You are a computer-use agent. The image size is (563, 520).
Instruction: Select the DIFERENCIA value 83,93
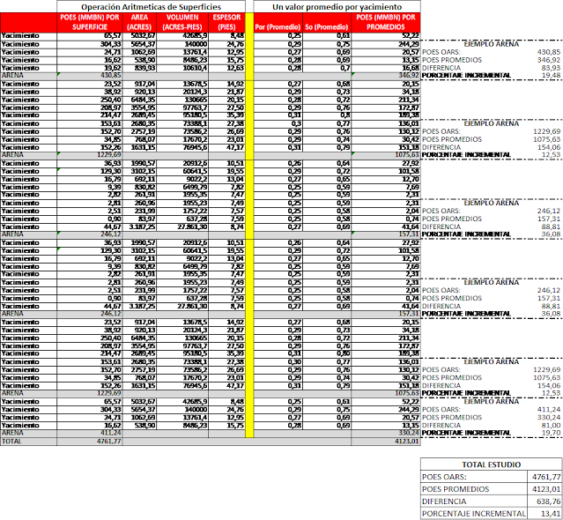[551, 68]
